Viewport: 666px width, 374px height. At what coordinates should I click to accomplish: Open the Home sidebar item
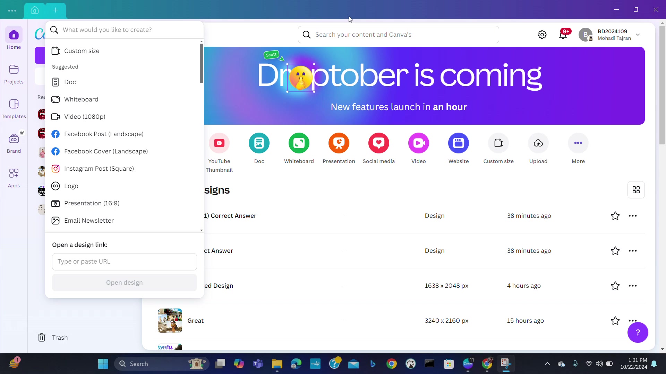click(x=14, y=38)
